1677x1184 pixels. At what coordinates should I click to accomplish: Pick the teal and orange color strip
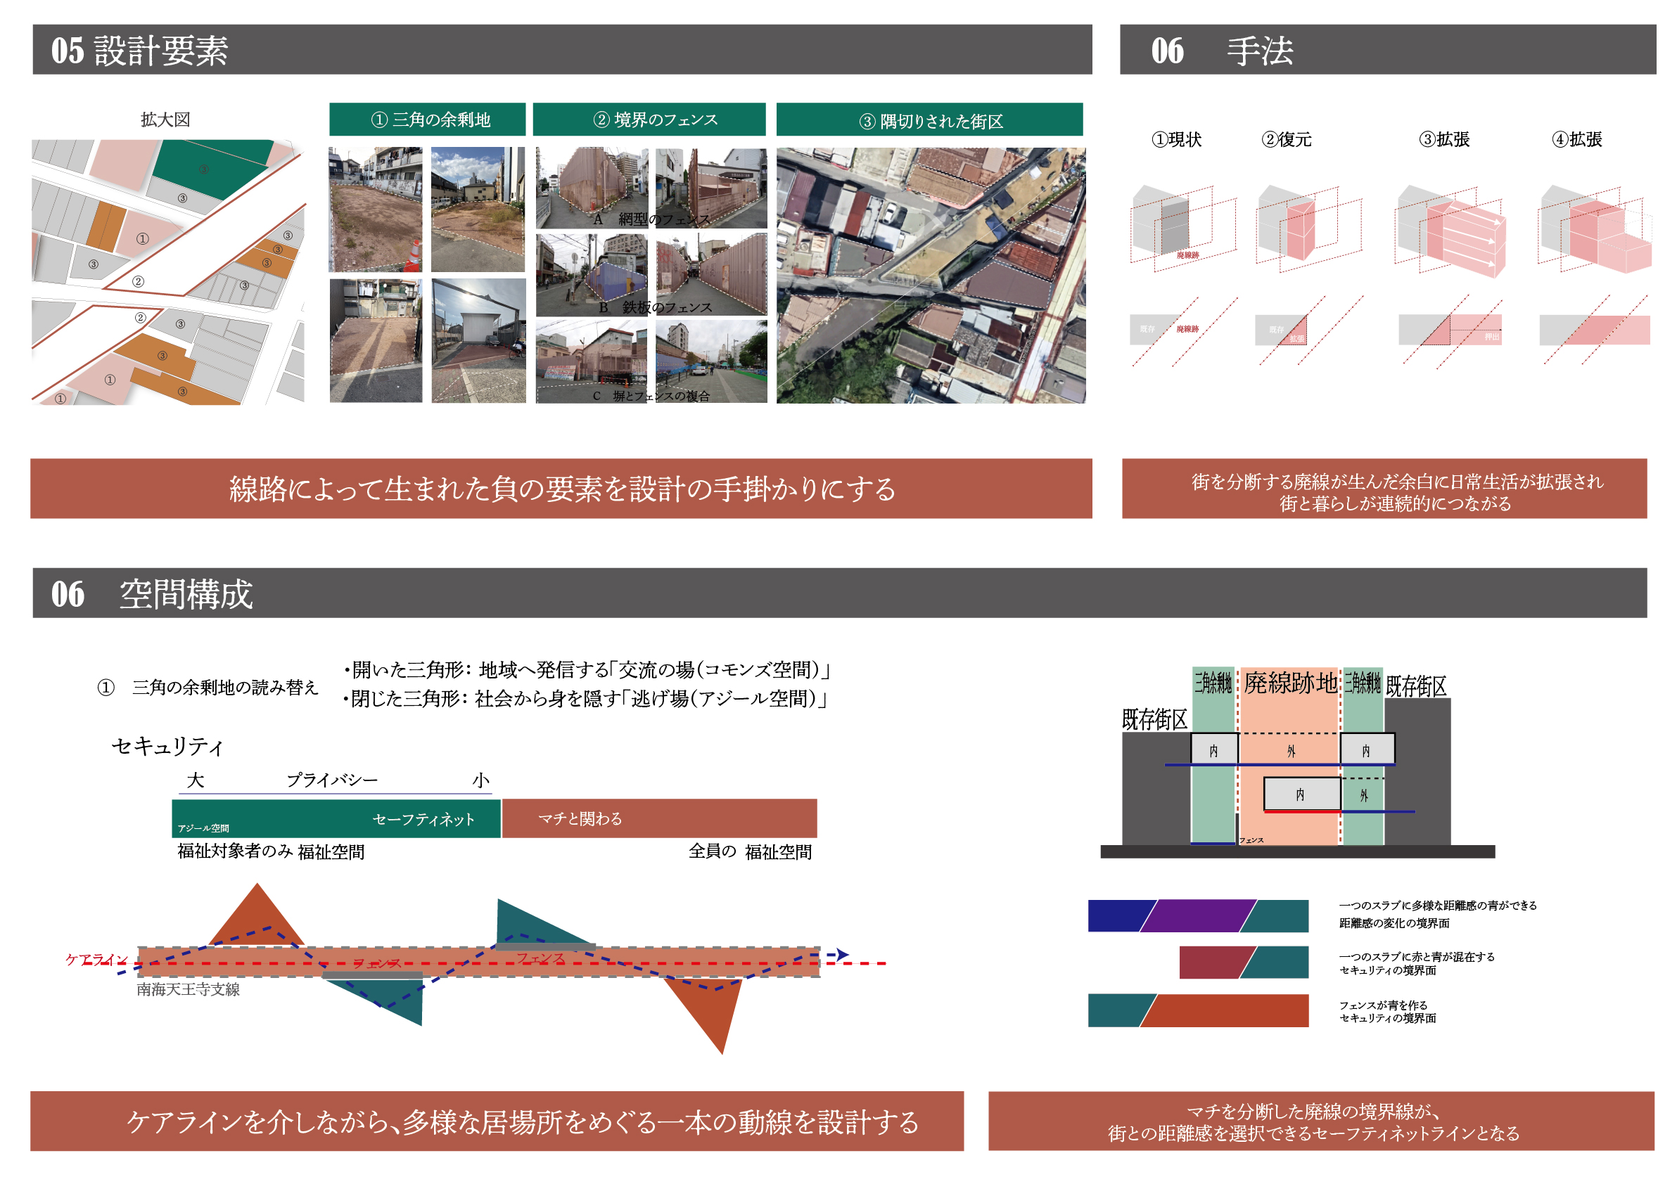(1197, 1010)
